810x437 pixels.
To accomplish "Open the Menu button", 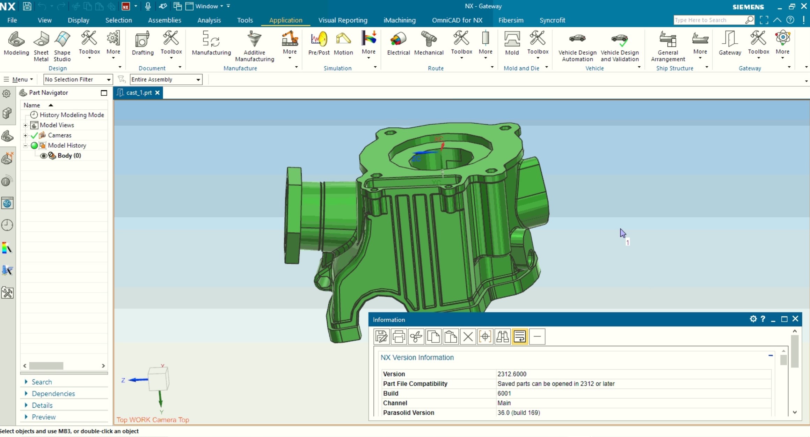I will click(x=19, y=80).
